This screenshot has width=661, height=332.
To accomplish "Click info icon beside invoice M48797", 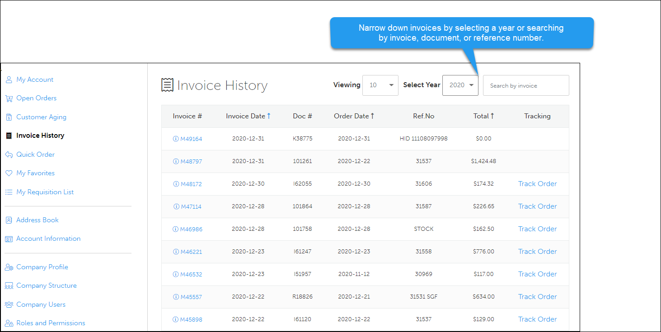I will coord(176,161).
